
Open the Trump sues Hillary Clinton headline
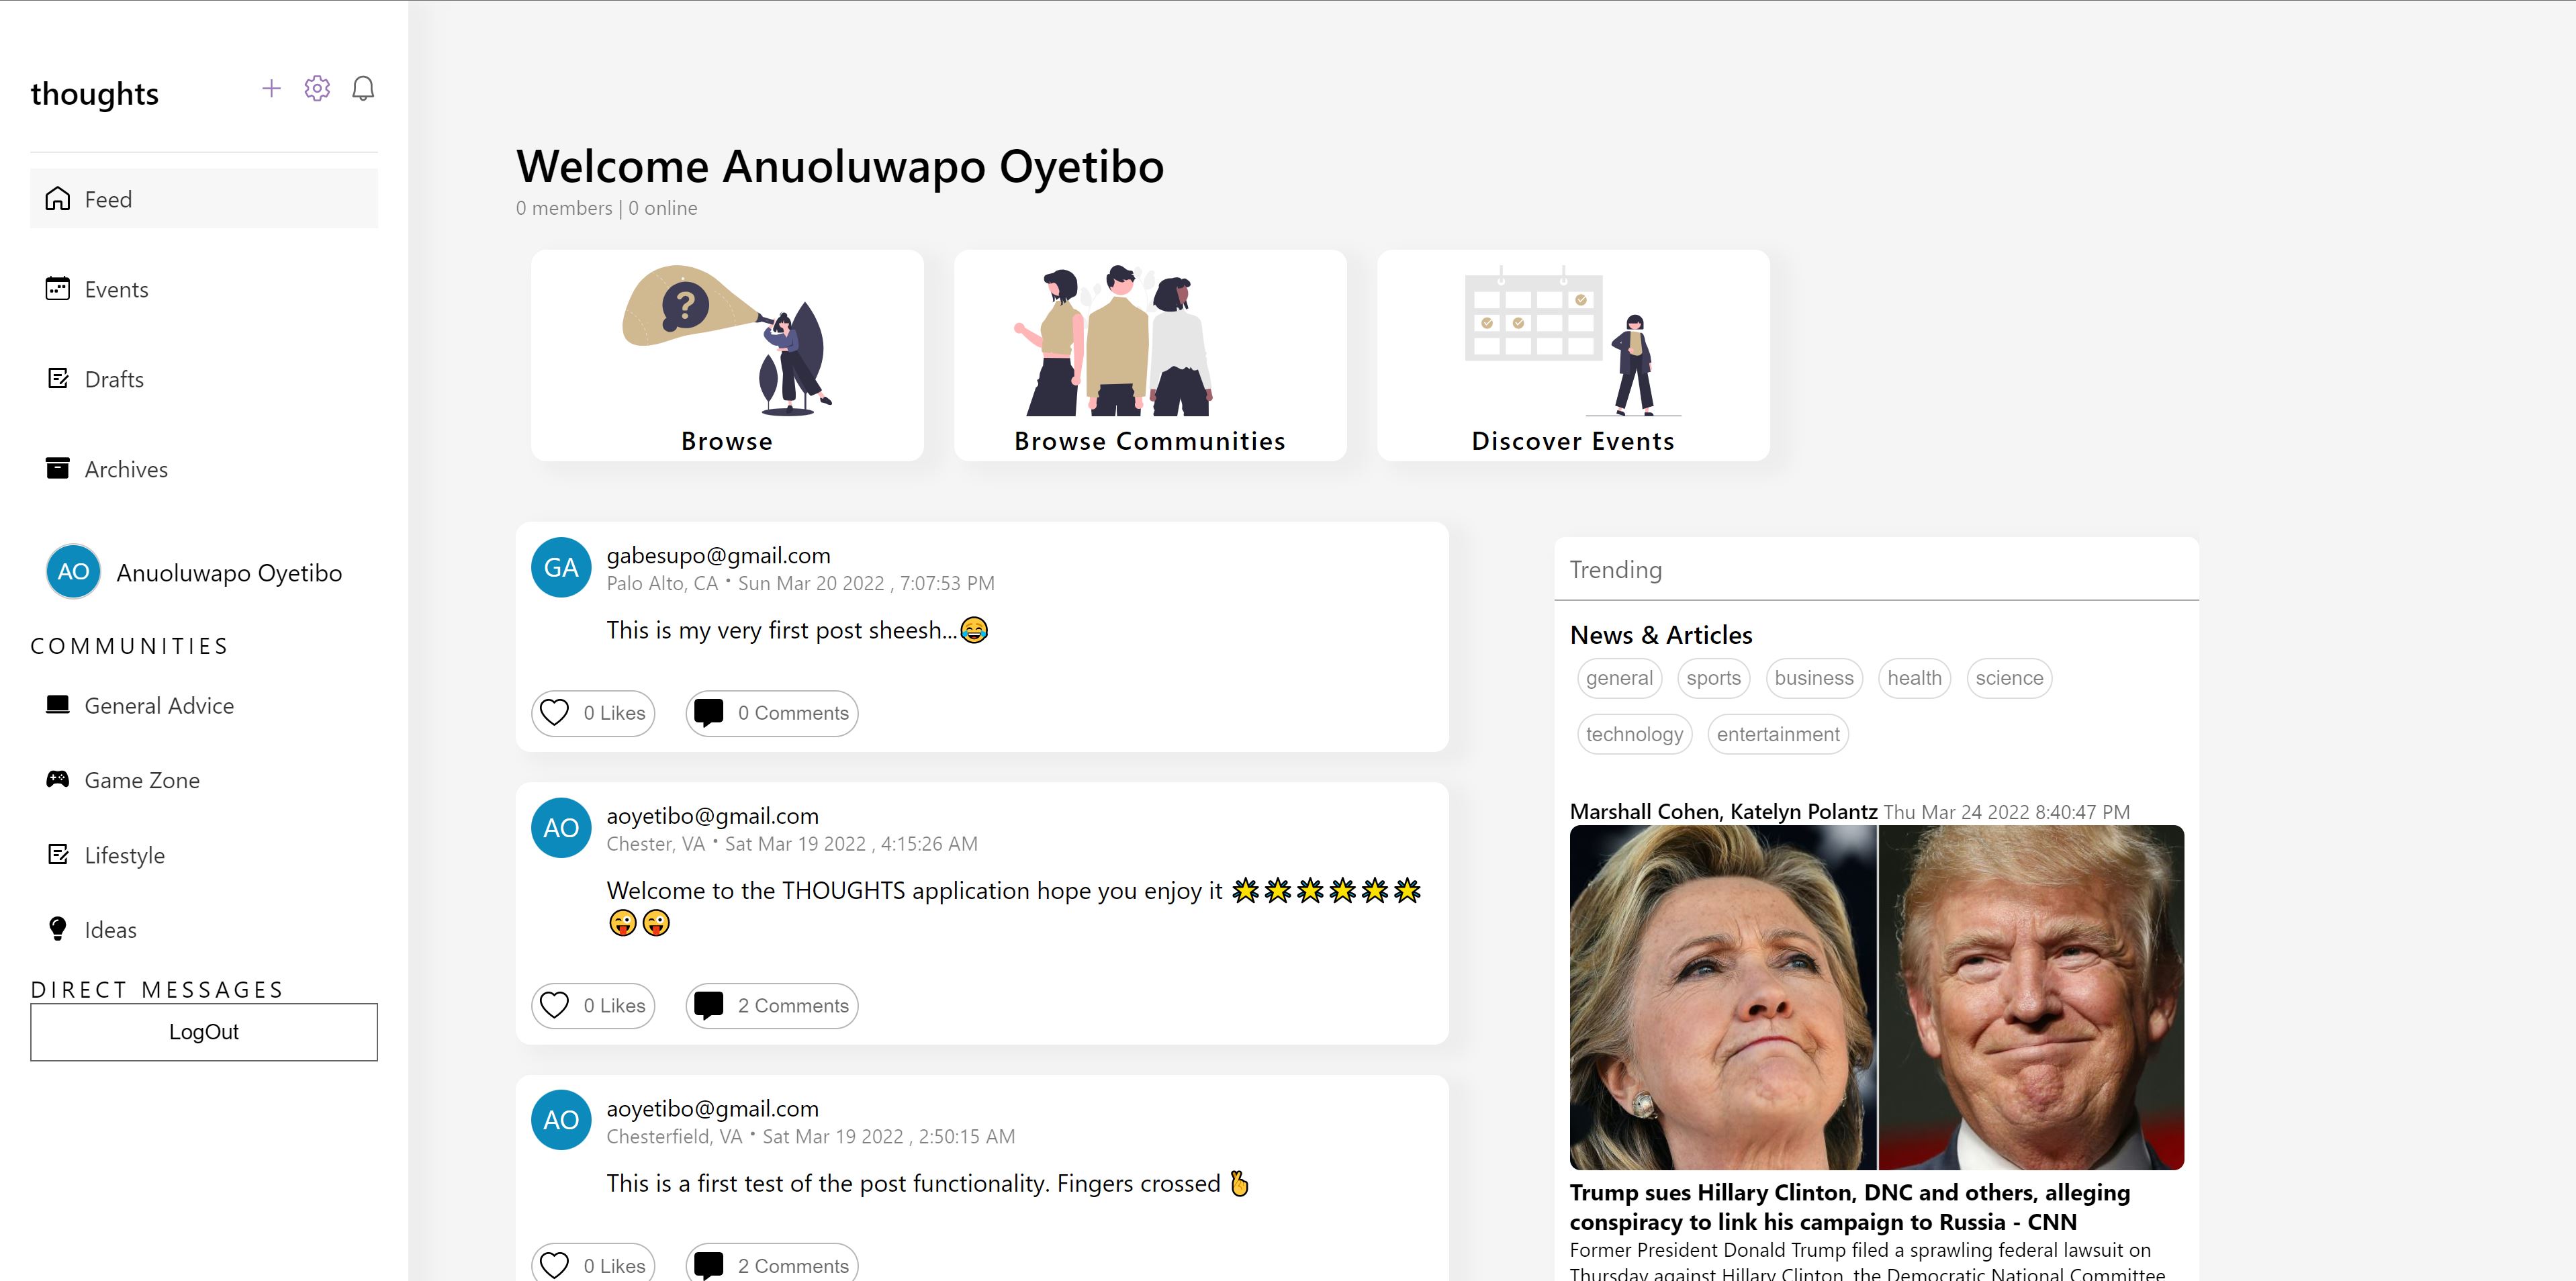tap(1849, 1207)
